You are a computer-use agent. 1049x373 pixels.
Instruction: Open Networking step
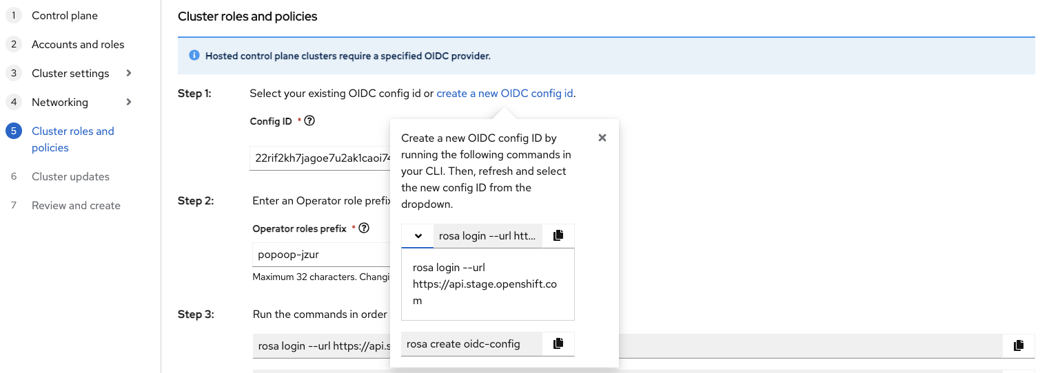(x=60, y=102)
